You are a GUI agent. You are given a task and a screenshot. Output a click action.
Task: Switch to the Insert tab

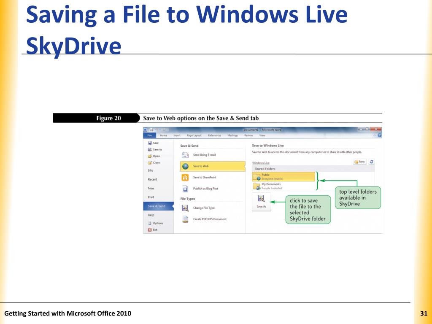[177, 135]
